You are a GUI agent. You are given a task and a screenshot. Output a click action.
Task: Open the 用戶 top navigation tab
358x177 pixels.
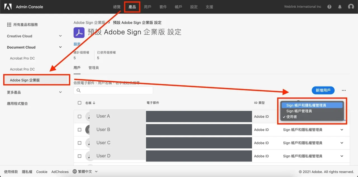(148, 7)
